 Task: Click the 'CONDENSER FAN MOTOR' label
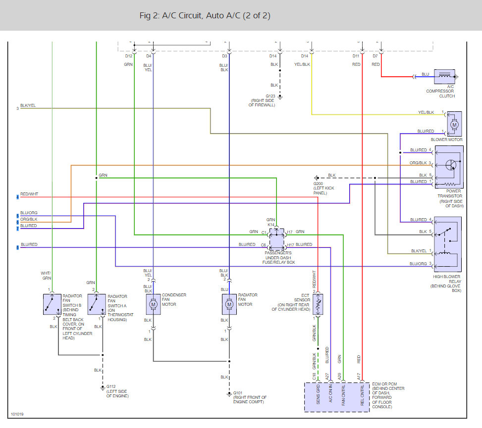[174, 300]
